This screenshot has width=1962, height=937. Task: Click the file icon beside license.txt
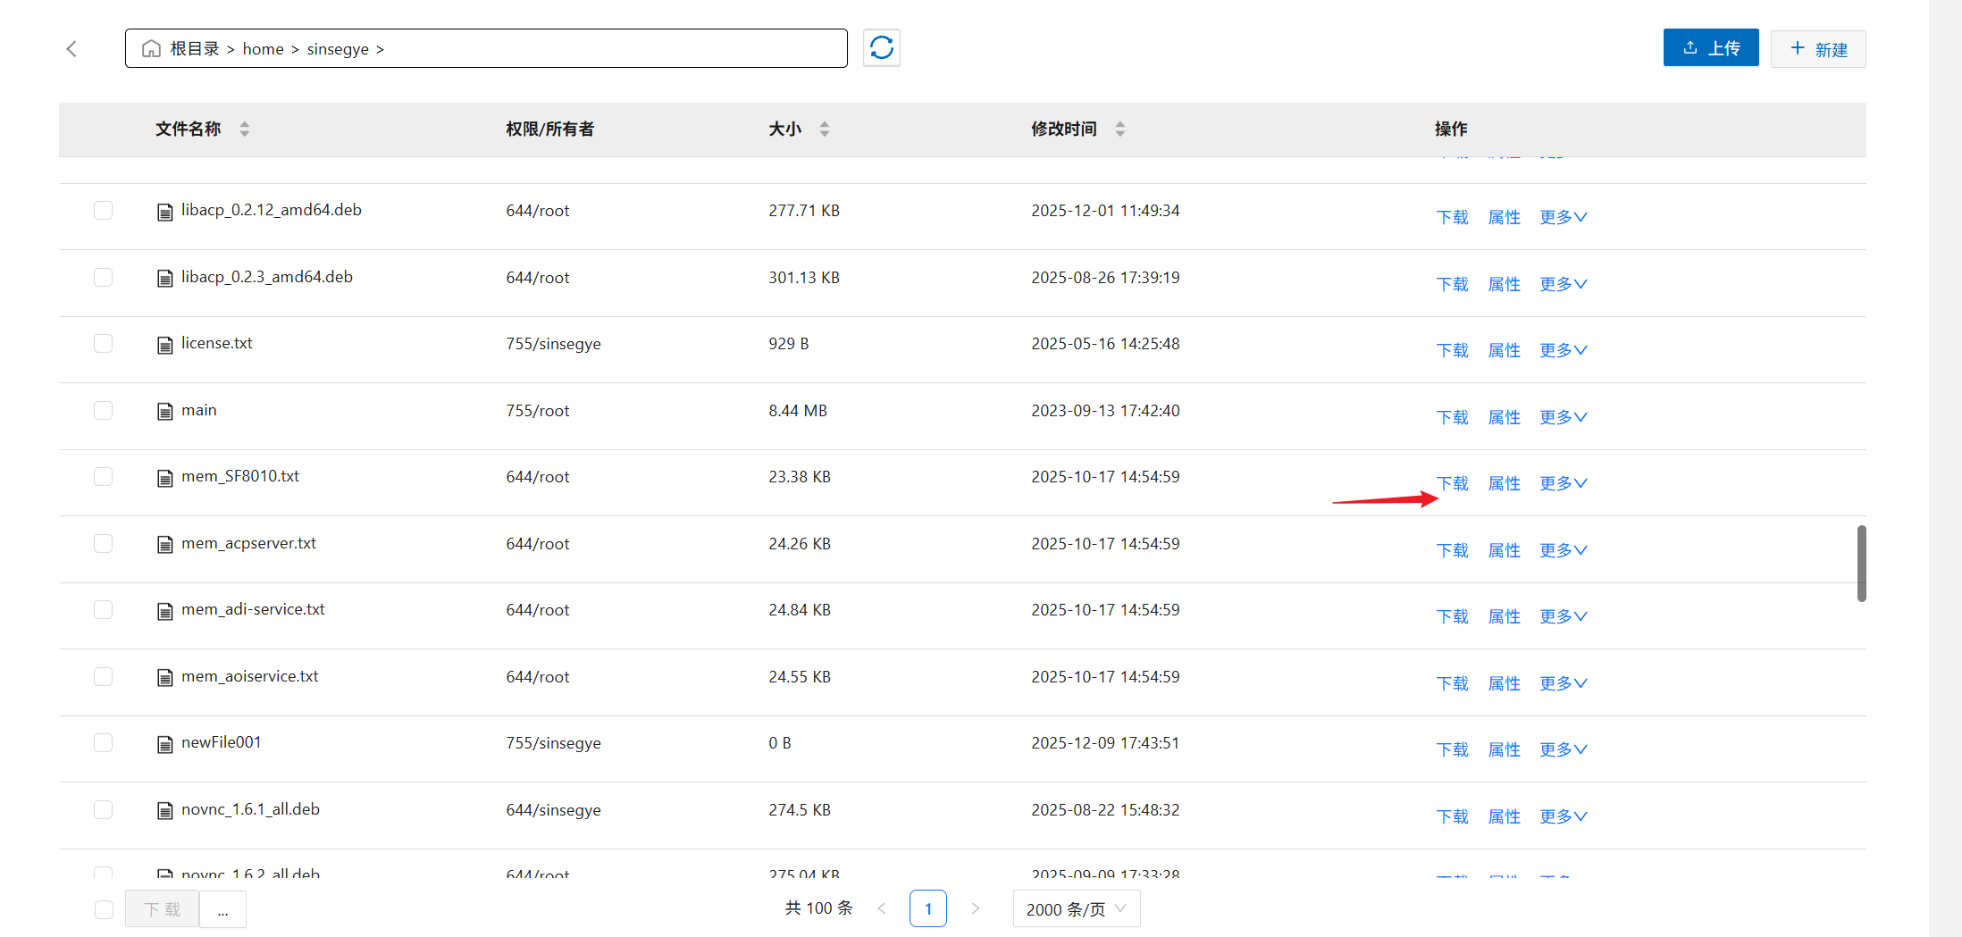point(164,345)
